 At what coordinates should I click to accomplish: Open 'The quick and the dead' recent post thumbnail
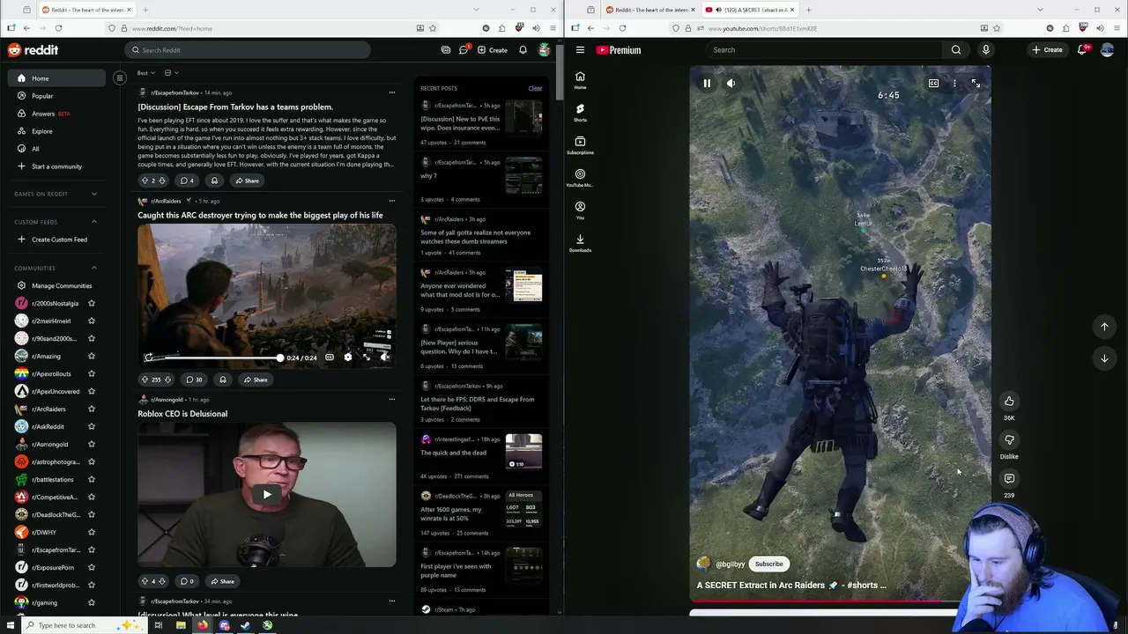click(523, 452)
